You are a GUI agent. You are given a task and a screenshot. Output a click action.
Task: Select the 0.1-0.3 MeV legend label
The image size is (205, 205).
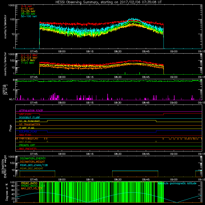[29, 55]
